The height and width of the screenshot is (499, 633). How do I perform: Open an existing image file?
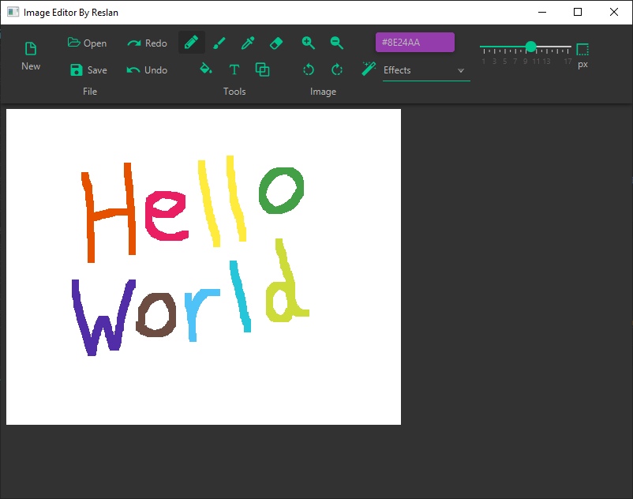[x=86, y=42]
